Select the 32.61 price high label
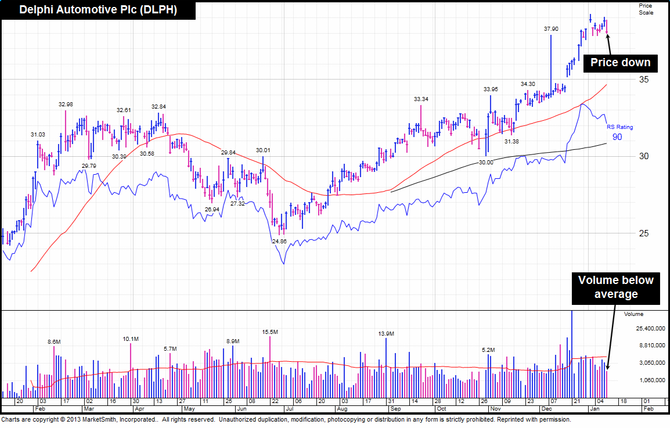The width and height of the screenshot is (670, 428). pos(124,110)
